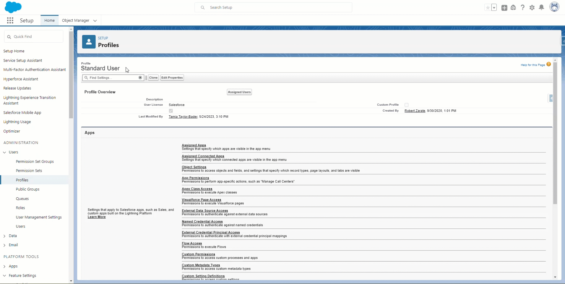Click the sidebar vertical scrollbar
The image size is (565, 284).
coord(71,75)
